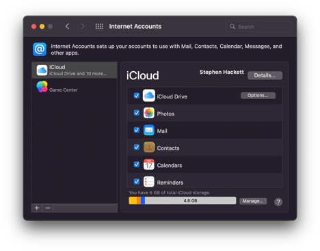Uncheck the Photos checkbox
320x251 pixels.
point(137,113)
